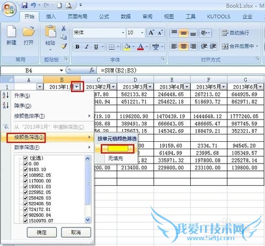The height and width of the screenshot is (246, 265).
Task: Open the 2013年5月 filter dropdown arrow
Action: (x=224, y=87)
